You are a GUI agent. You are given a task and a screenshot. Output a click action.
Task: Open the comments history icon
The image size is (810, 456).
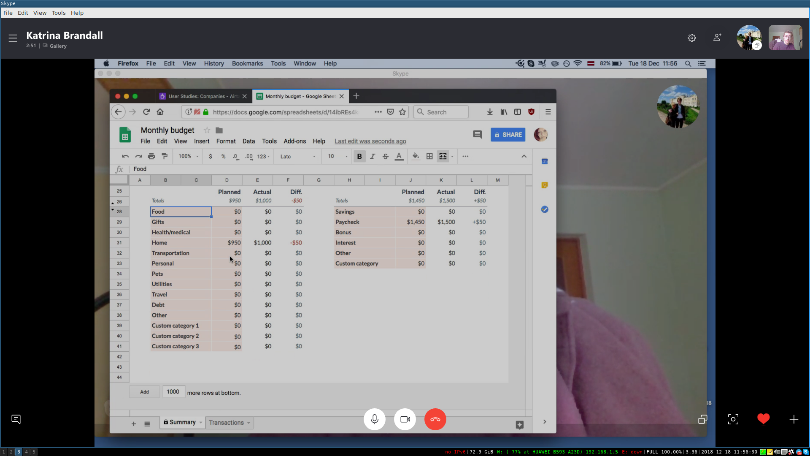coord(477,135)
